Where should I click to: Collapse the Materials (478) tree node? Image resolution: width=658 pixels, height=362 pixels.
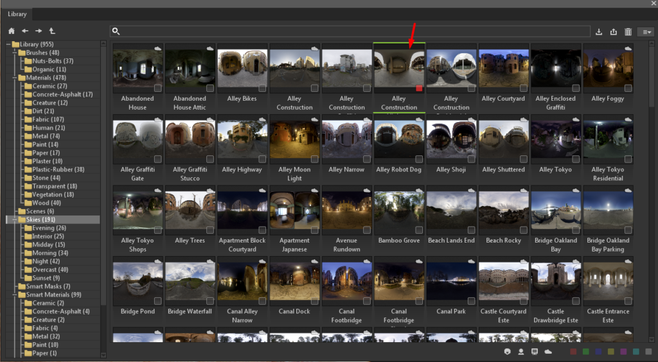point(15,78)
